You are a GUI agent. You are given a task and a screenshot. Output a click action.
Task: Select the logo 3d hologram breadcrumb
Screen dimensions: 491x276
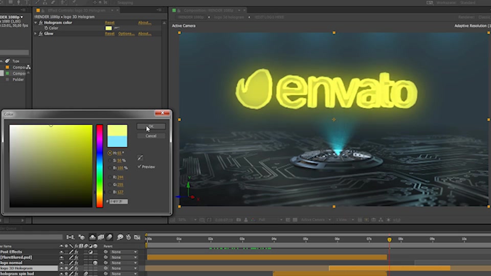229,17
